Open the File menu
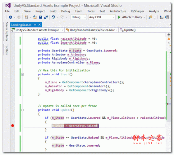 click(7, 11)
